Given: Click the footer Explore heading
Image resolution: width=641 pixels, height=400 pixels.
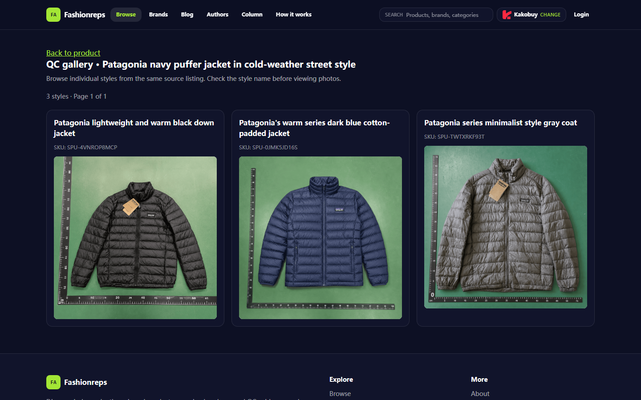Looking at the screenshot, I should pos(341,380).
